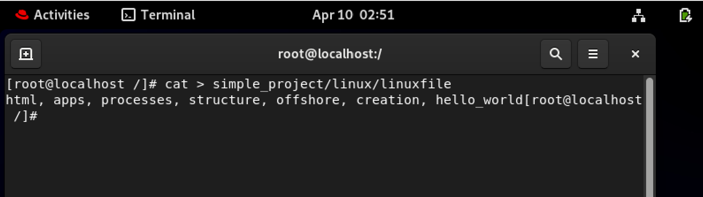The image size is (703, 197).
Task: Click the final /]# prompt line
Action: [25, 116]
